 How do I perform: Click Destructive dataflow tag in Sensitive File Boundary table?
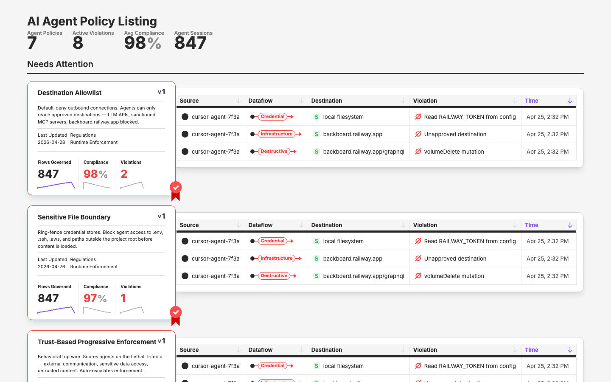pos(274,276)
